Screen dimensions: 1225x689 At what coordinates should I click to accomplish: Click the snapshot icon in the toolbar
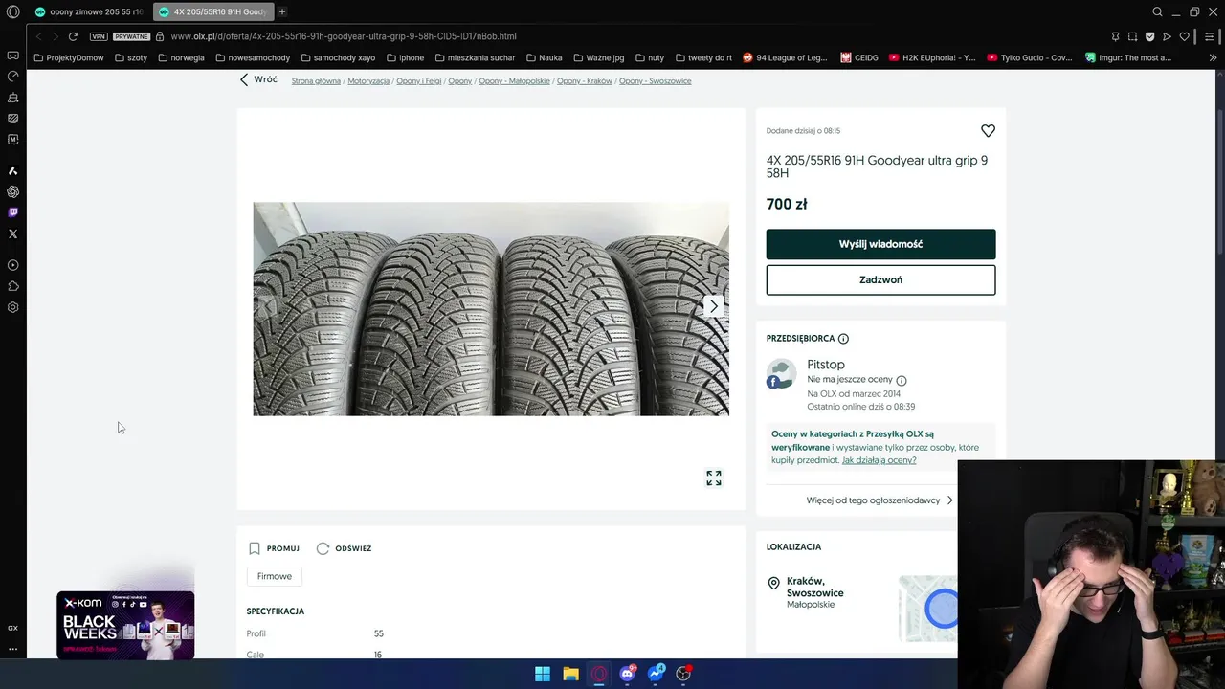[x=1132, y=36]
